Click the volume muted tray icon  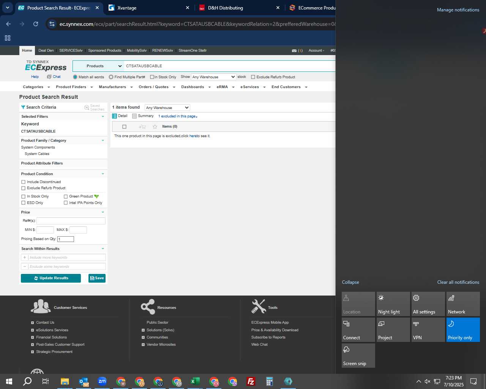(x=428, y=381)
